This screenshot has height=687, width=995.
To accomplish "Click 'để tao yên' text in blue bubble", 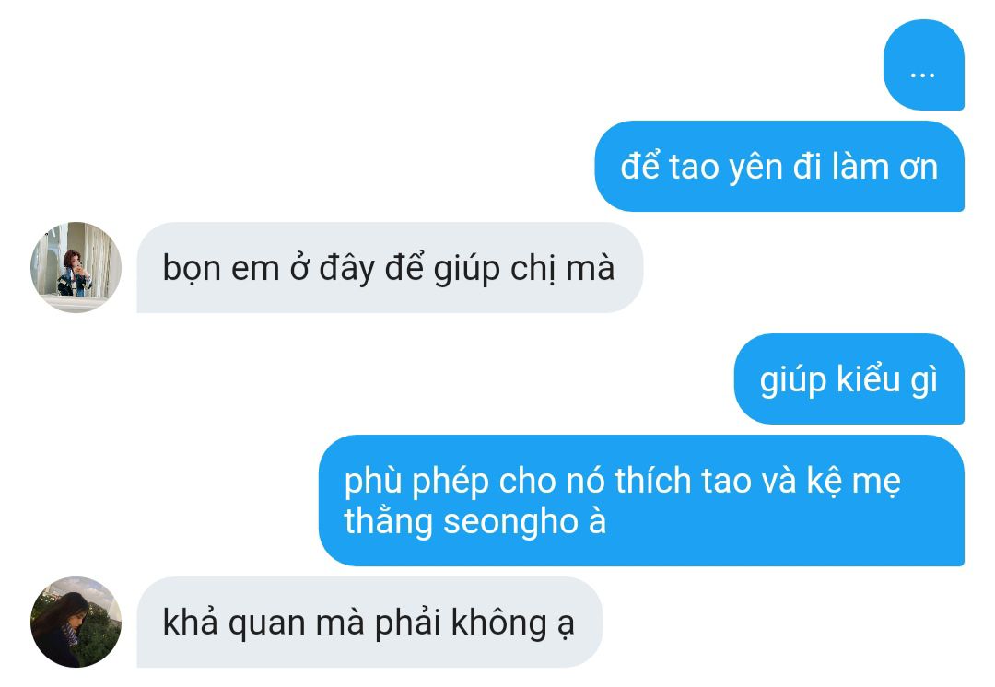I will click(702, 168).
